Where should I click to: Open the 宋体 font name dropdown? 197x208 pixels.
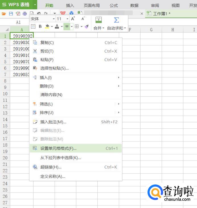tap(54, 19)
